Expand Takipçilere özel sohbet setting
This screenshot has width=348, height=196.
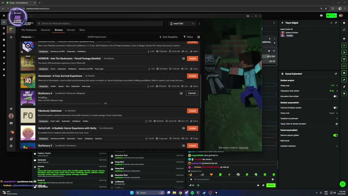tap(337, 91)
